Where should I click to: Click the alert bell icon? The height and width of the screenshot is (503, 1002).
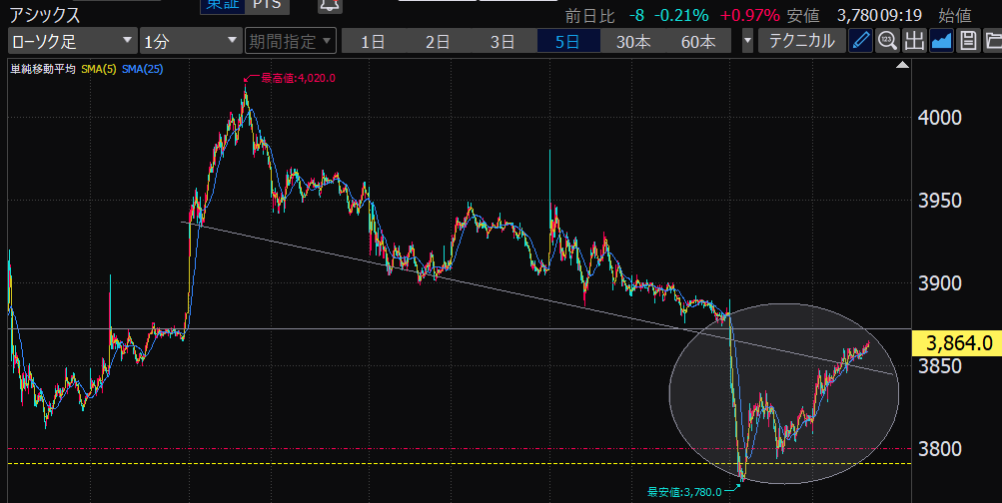328,6
